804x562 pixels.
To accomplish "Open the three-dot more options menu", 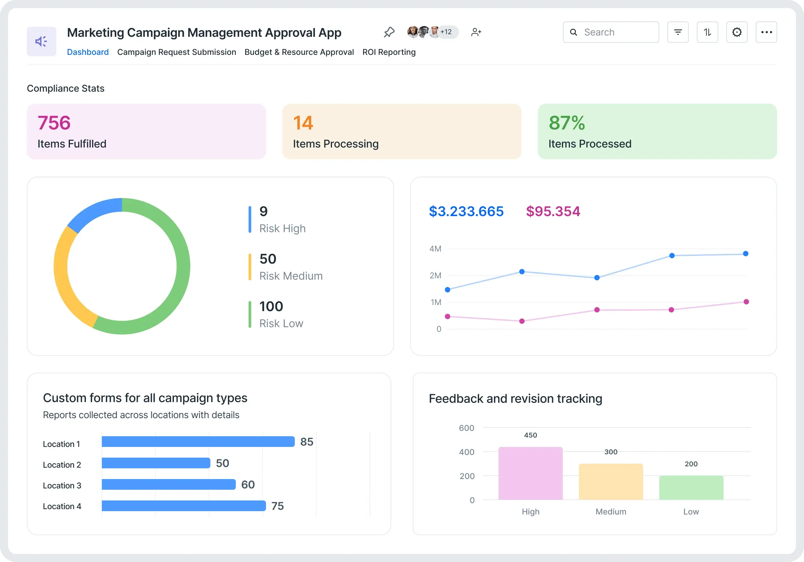I will tap(766, 32).
